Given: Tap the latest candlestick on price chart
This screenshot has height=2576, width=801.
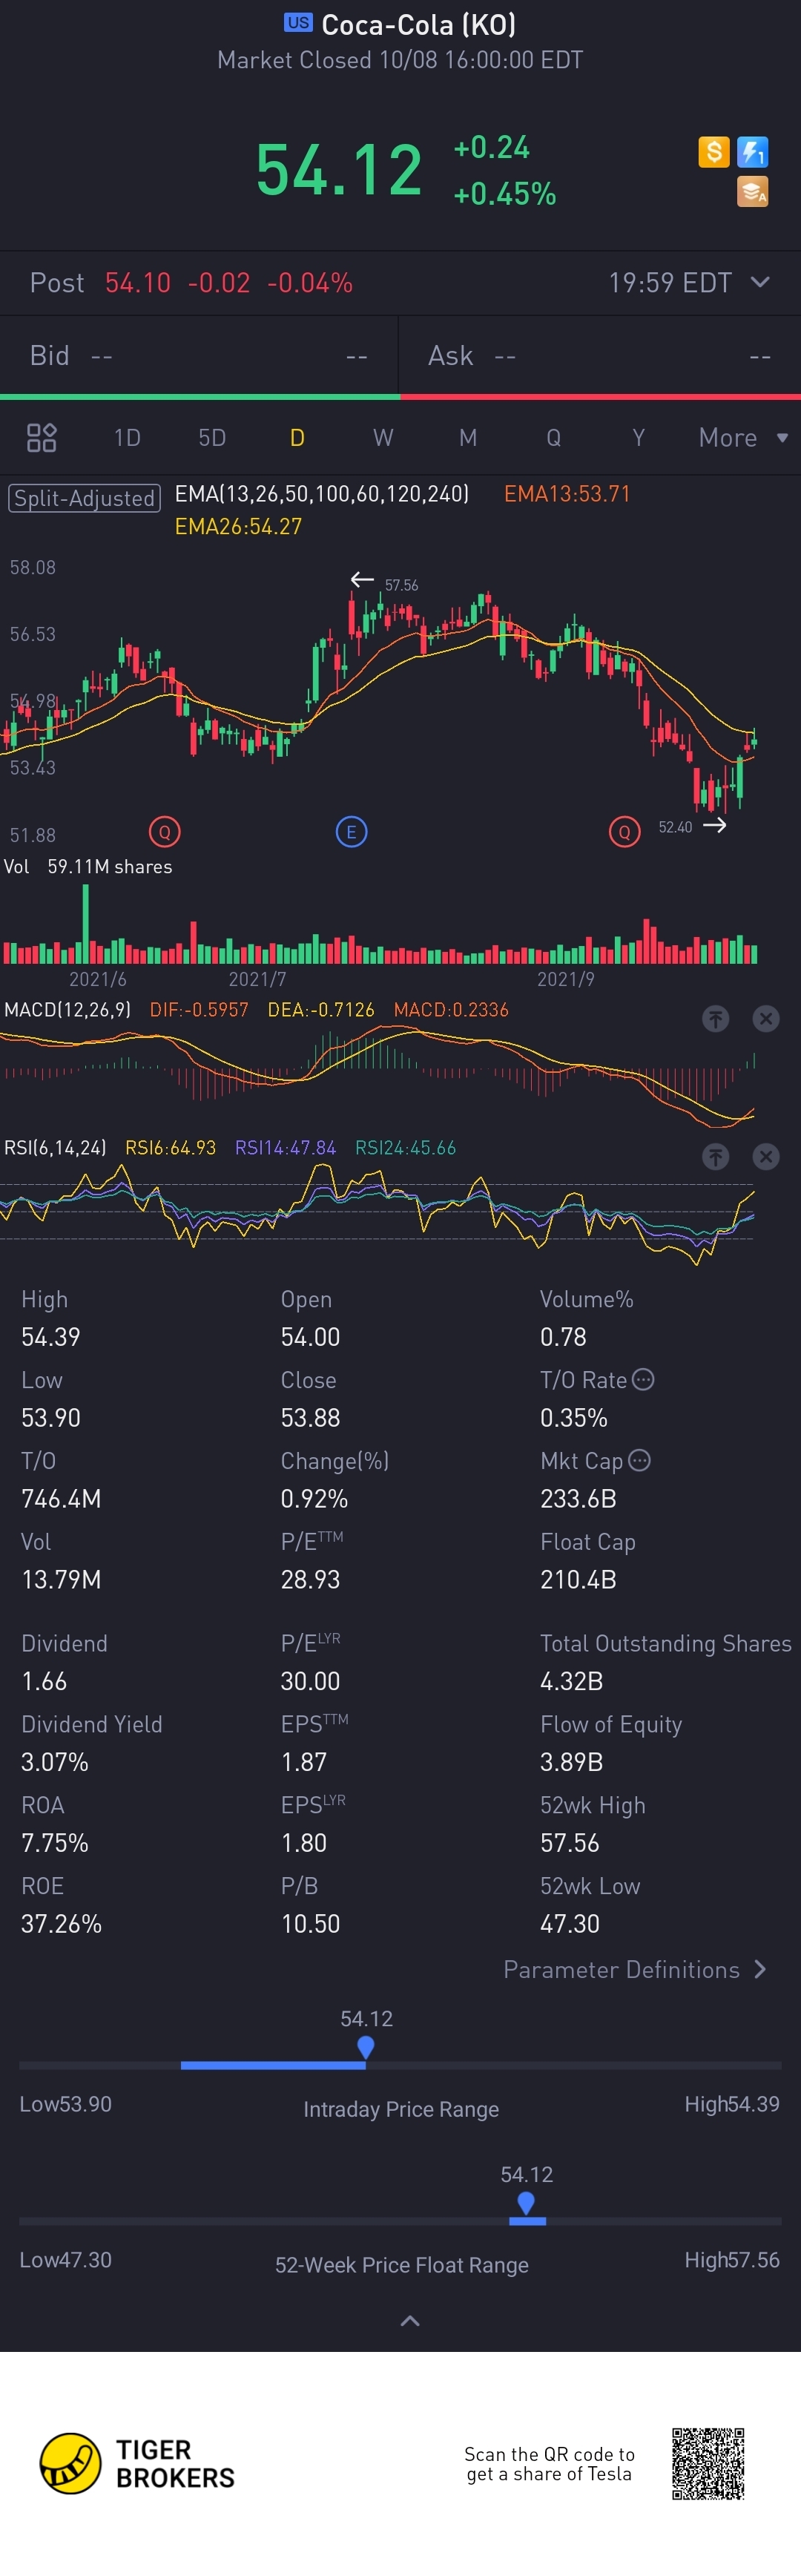Looking at the screenshot, I should 753,741.
